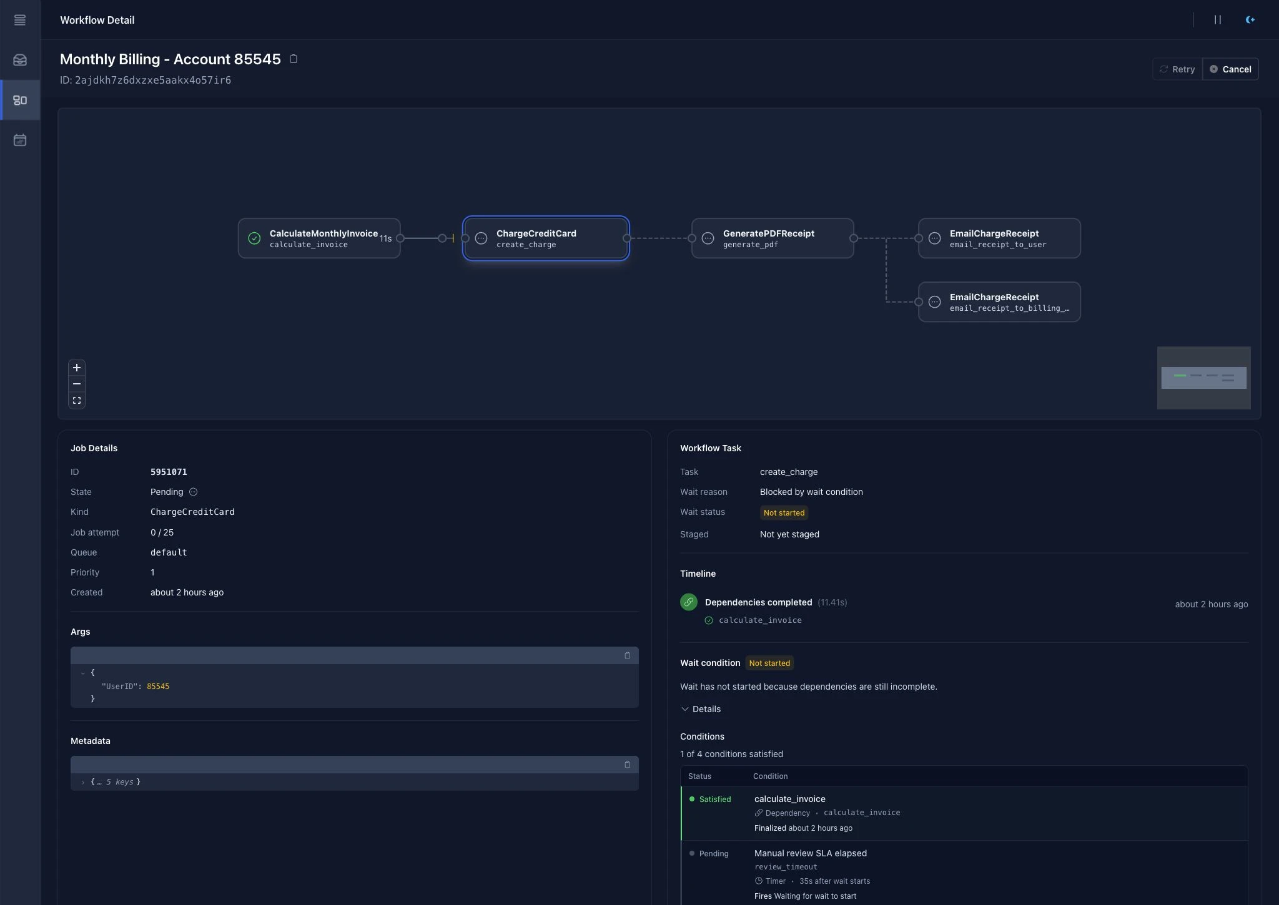Click the Timer icon in review_timeout condition
Image resolution: width=1279 pixels, height=905 pixels.
click(x=759, y=881)
